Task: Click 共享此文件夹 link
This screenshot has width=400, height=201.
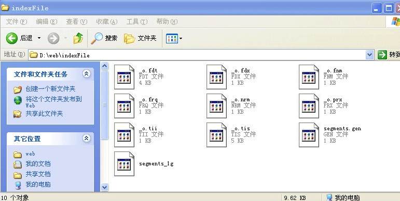Action: [44, 114]
